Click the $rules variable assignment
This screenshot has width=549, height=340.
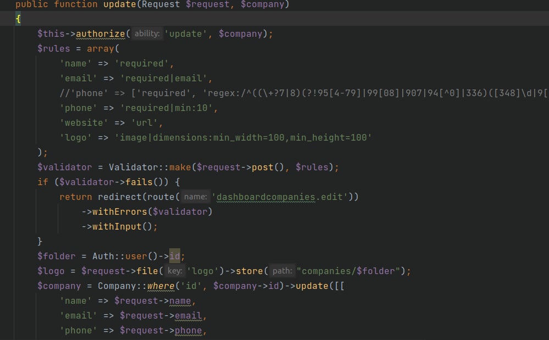click(x=53, y=49)
